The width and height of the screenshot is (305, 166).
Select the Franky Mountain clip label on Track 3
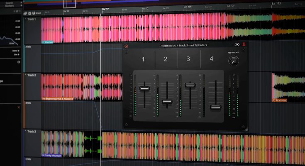tap(51, 155)
